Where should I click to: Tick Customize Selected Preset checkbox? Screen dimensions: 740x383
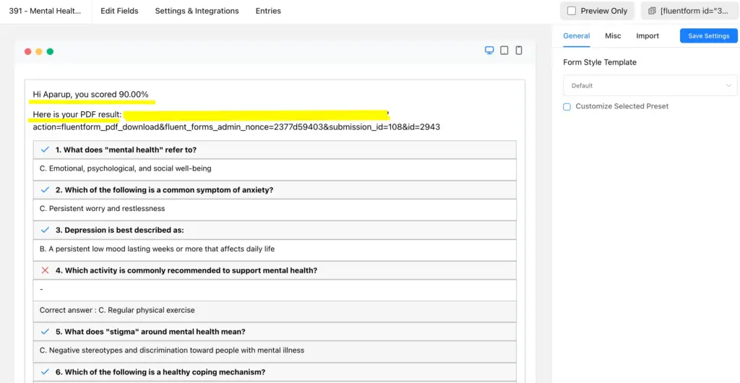pos(567,107)
